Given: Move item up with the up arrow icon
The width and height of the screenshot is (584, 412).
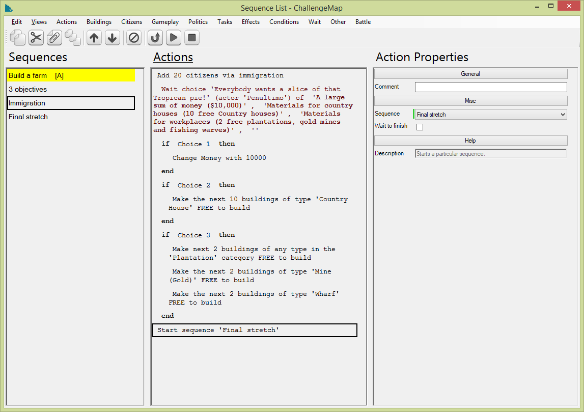Looking at the screenshot, I should tap(94, 38).
